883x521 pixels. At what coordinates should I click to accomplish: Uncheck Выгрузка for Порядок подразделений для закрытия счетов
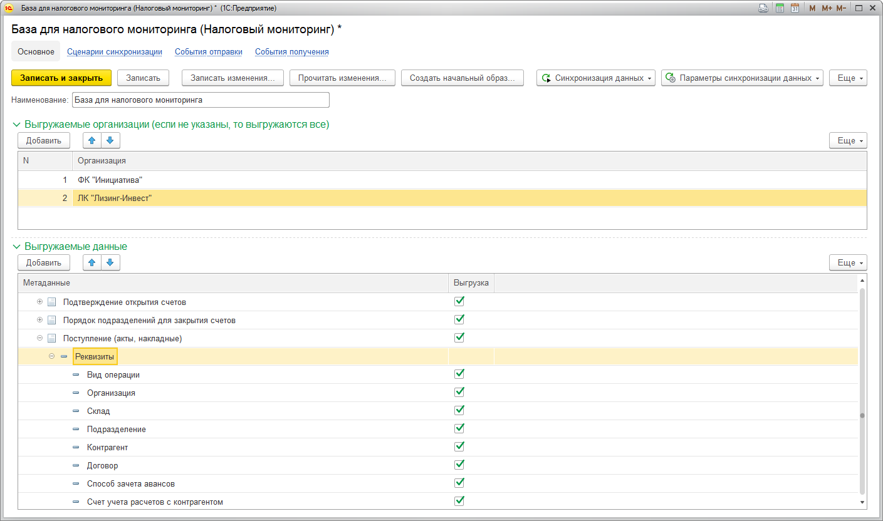point(459,319)
